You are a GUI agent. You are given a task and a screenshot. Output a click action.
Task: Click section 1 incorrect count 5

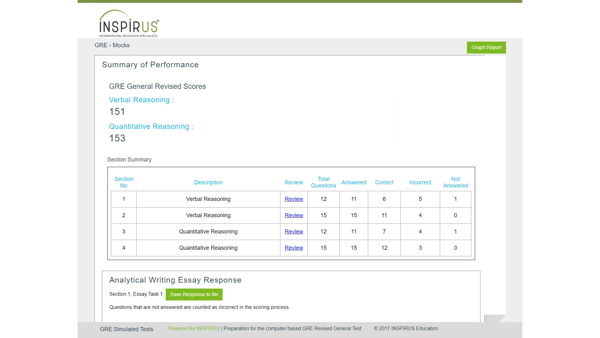420,199
